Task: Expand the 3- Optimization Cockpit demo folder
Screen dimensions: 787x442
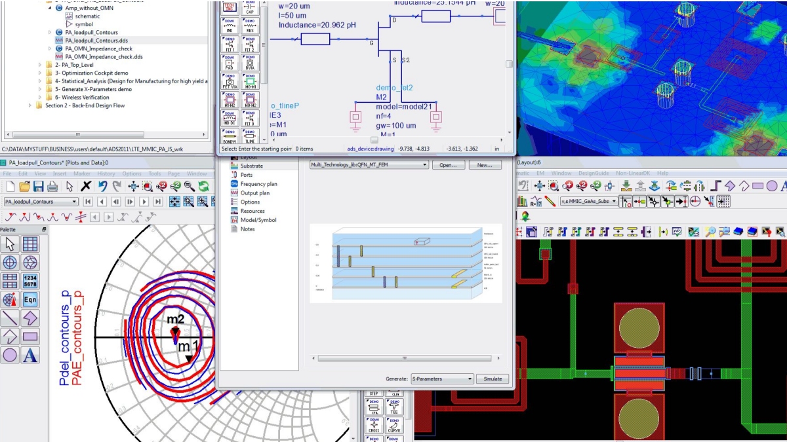Action: point(41,73)
